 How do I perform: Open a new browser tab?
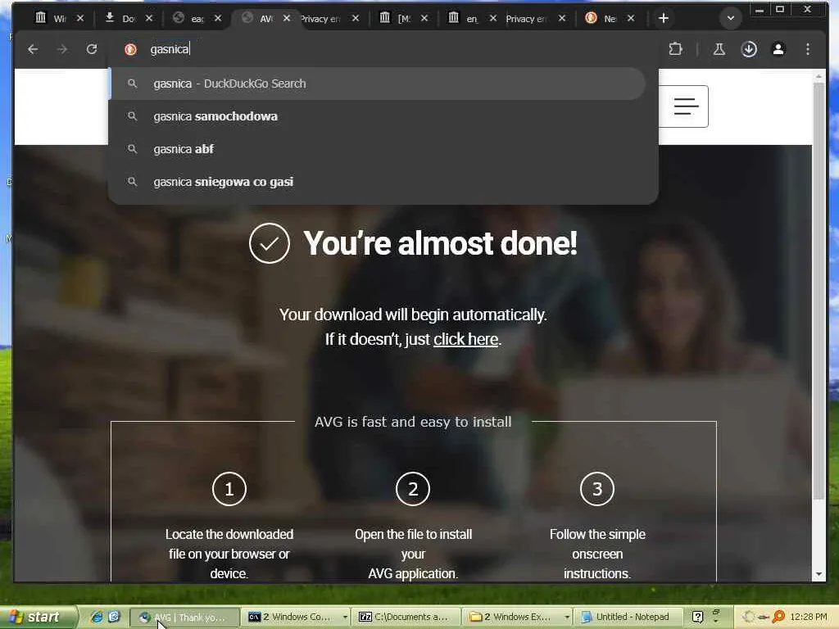click(663, 18)
